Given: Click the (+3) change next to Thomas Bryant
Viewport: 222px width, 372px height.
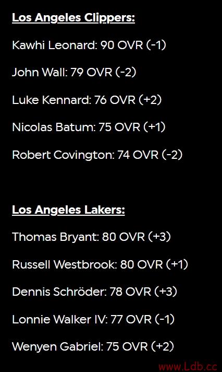Looking at the screenshot, I should tap(159, 237).
